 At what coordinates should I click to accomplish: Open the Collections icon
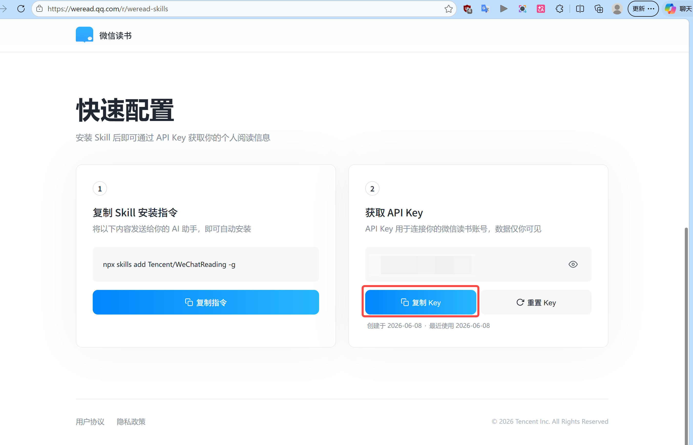pos(598,9)
